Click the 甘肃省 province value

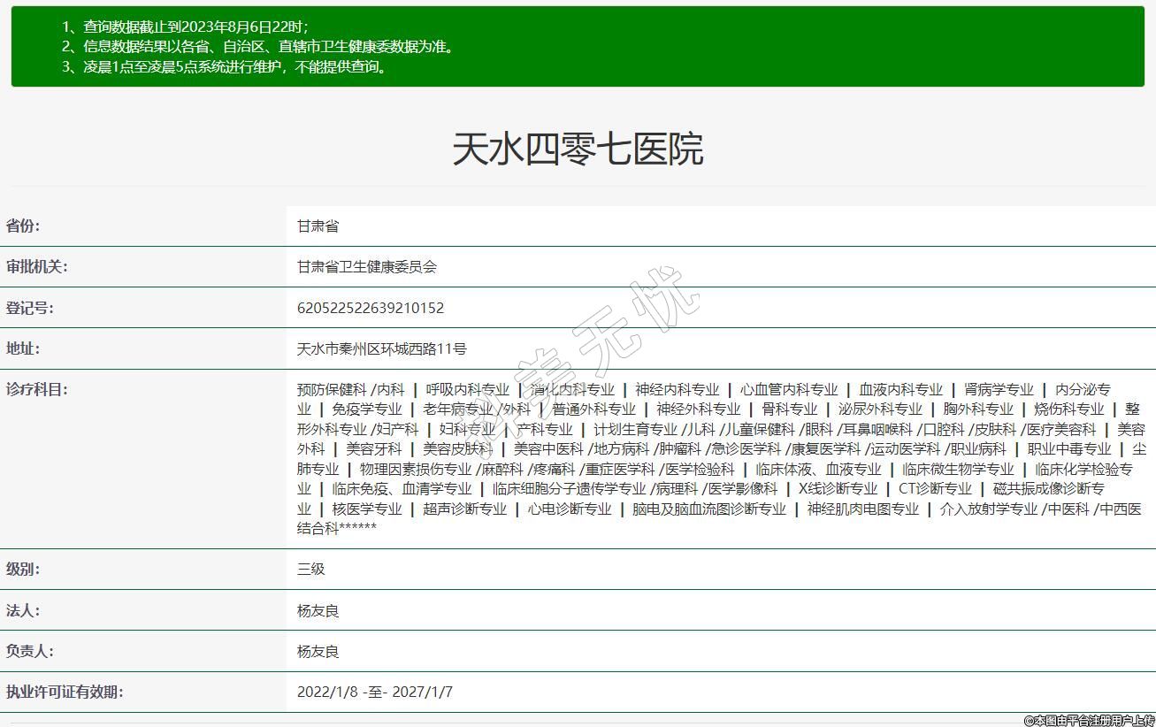[x=318, y=226]
